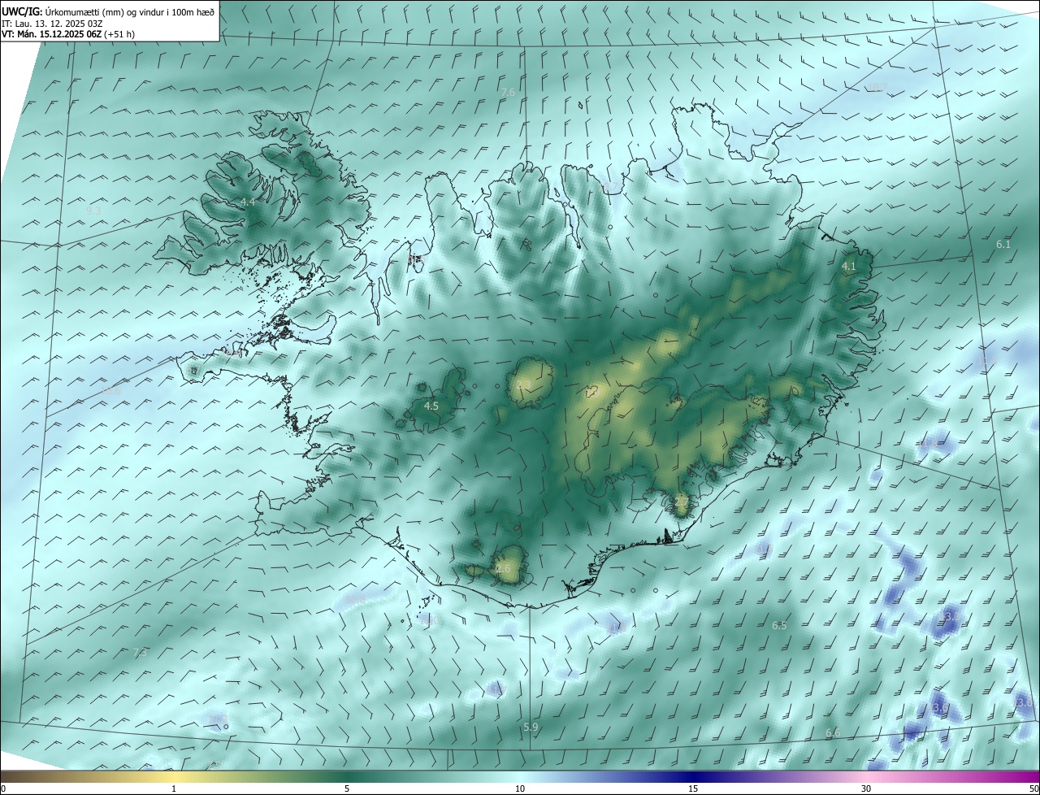Click the 4.5 value label on Langjökull glacier
The image size is (1040, 795).
431,406
